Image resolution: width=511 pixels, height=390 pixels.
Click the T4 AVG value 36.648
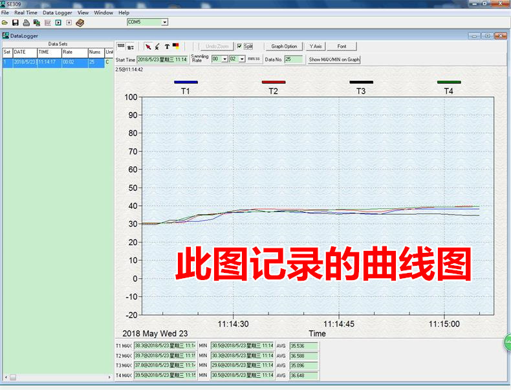point(303,375)
